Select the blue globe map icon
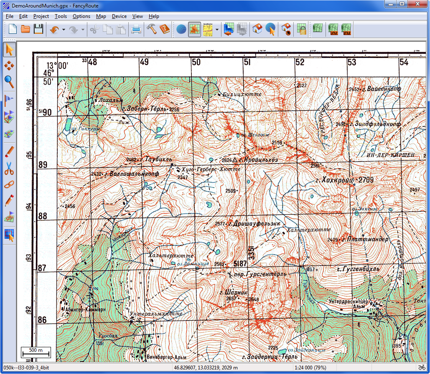Screen dimensions: 430x374 pyautogui.click(x=181, y=29)
